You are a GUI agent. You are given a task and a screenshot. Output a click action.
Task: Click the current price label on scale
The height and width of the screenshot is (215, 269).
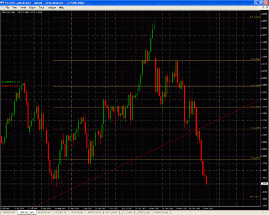pos(264,184)
